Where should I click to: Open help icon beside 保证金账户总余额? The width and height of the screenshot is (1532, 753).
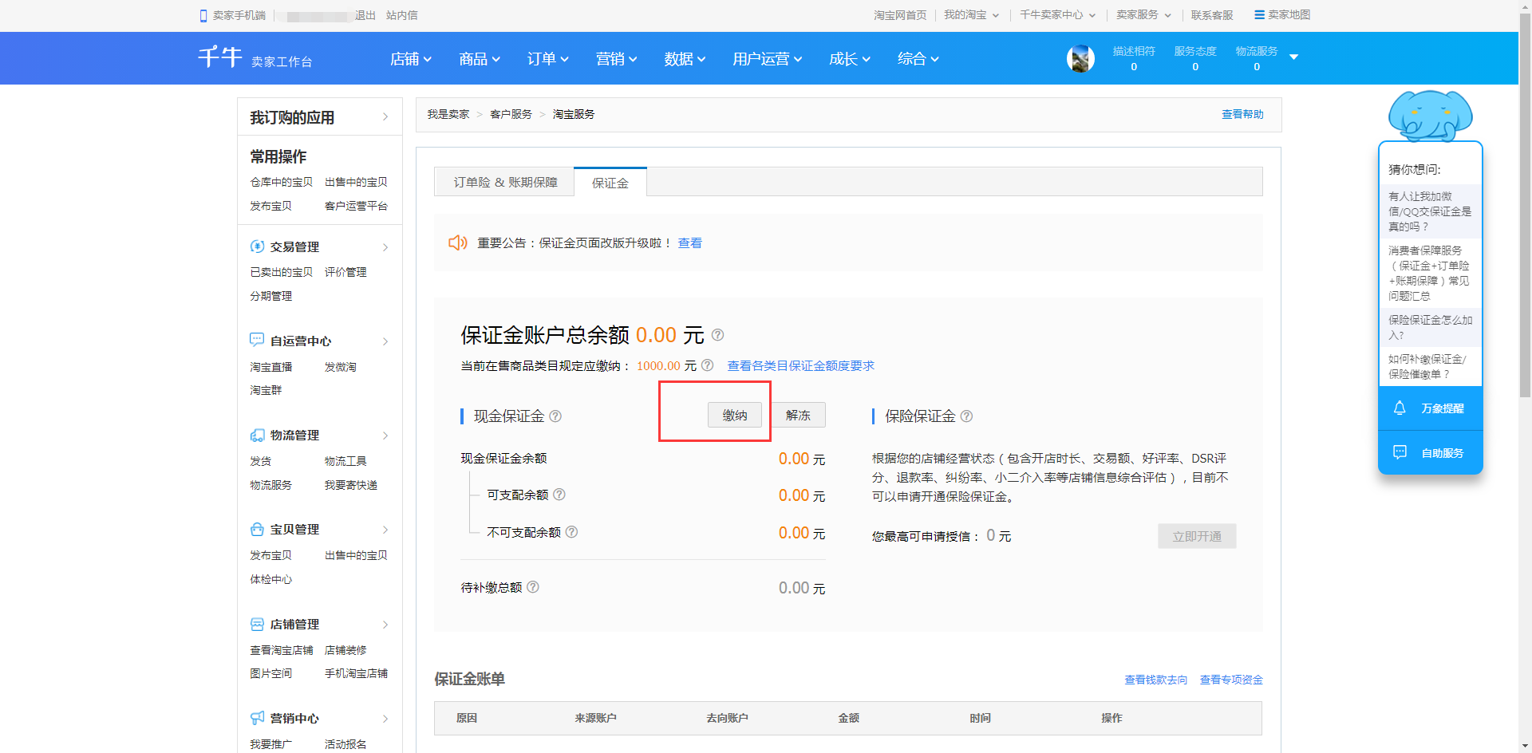pos(717,335)
